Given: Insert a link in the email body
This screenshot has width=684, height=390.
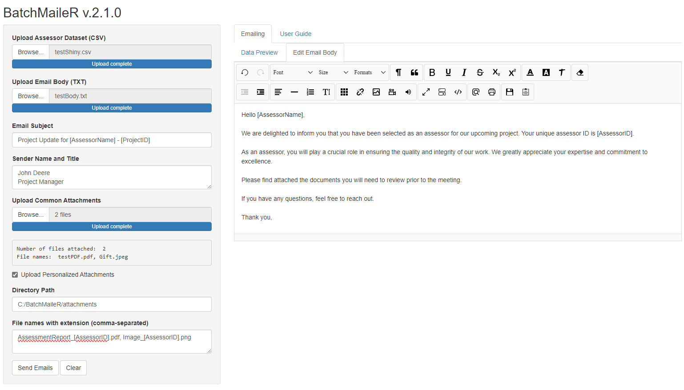Looking at the screenshot, I should tap(360, 92).
